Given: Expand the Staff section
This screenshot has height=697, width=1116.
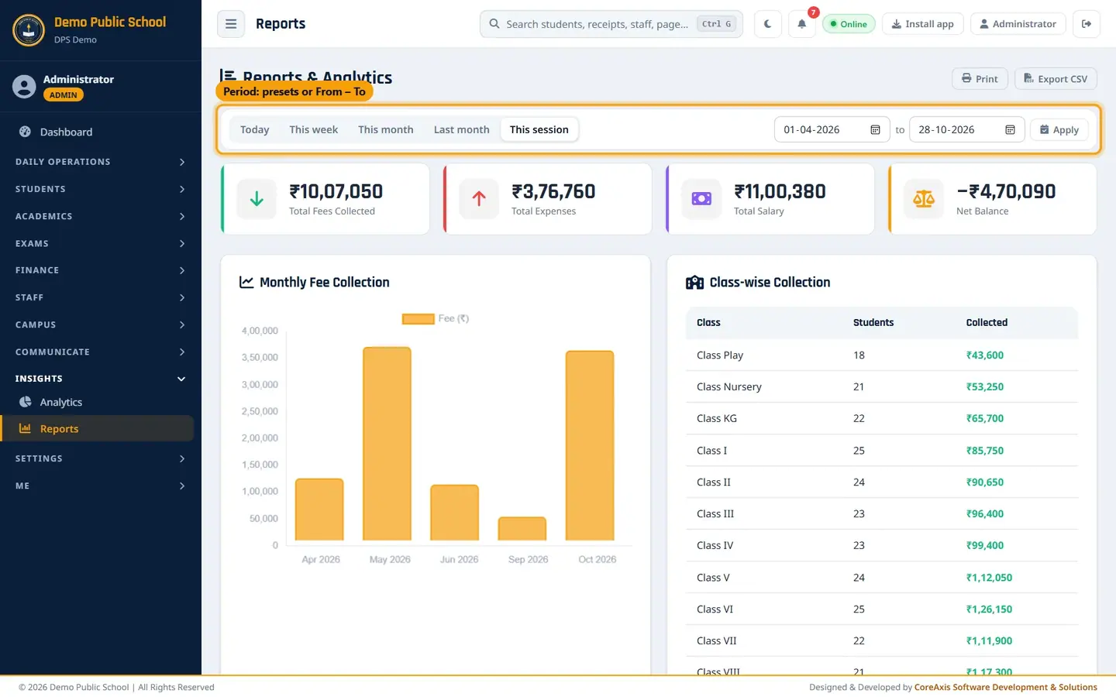Looking at the screenshot, I should coord(101,297).
